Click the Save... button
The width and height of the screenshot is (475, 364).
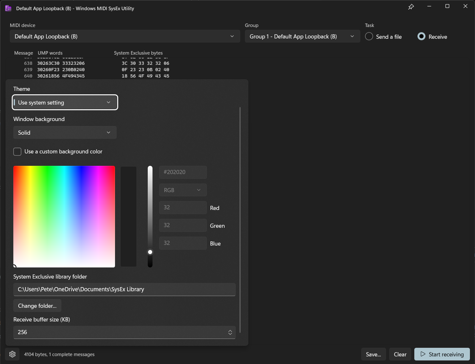[x=373, y=354]
